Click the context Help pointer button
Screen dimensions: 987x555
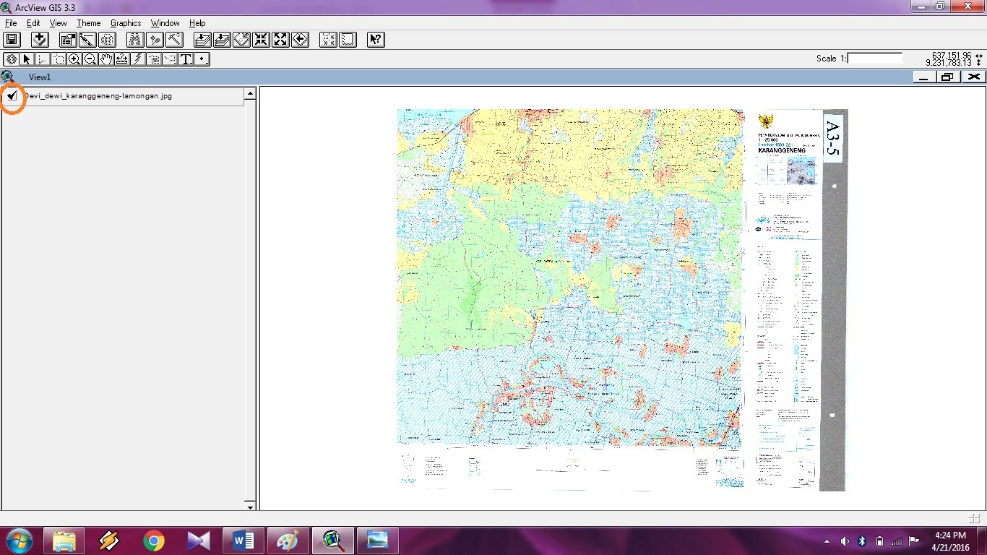(376, 40)
